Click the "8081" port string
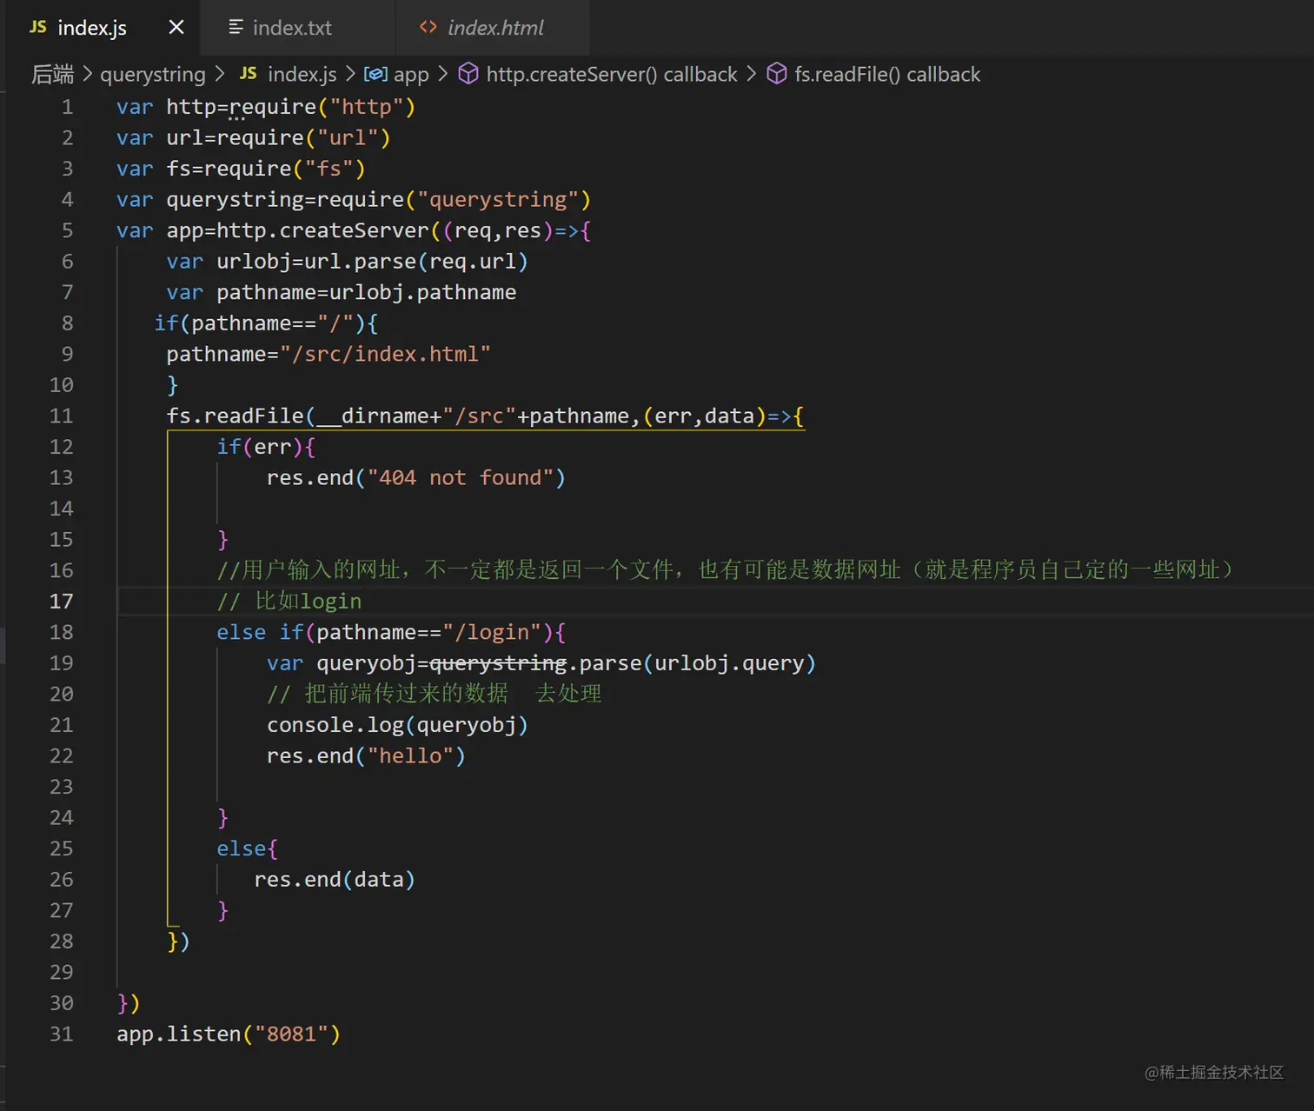The image size is (1314, 1111). pos(291,1034)
